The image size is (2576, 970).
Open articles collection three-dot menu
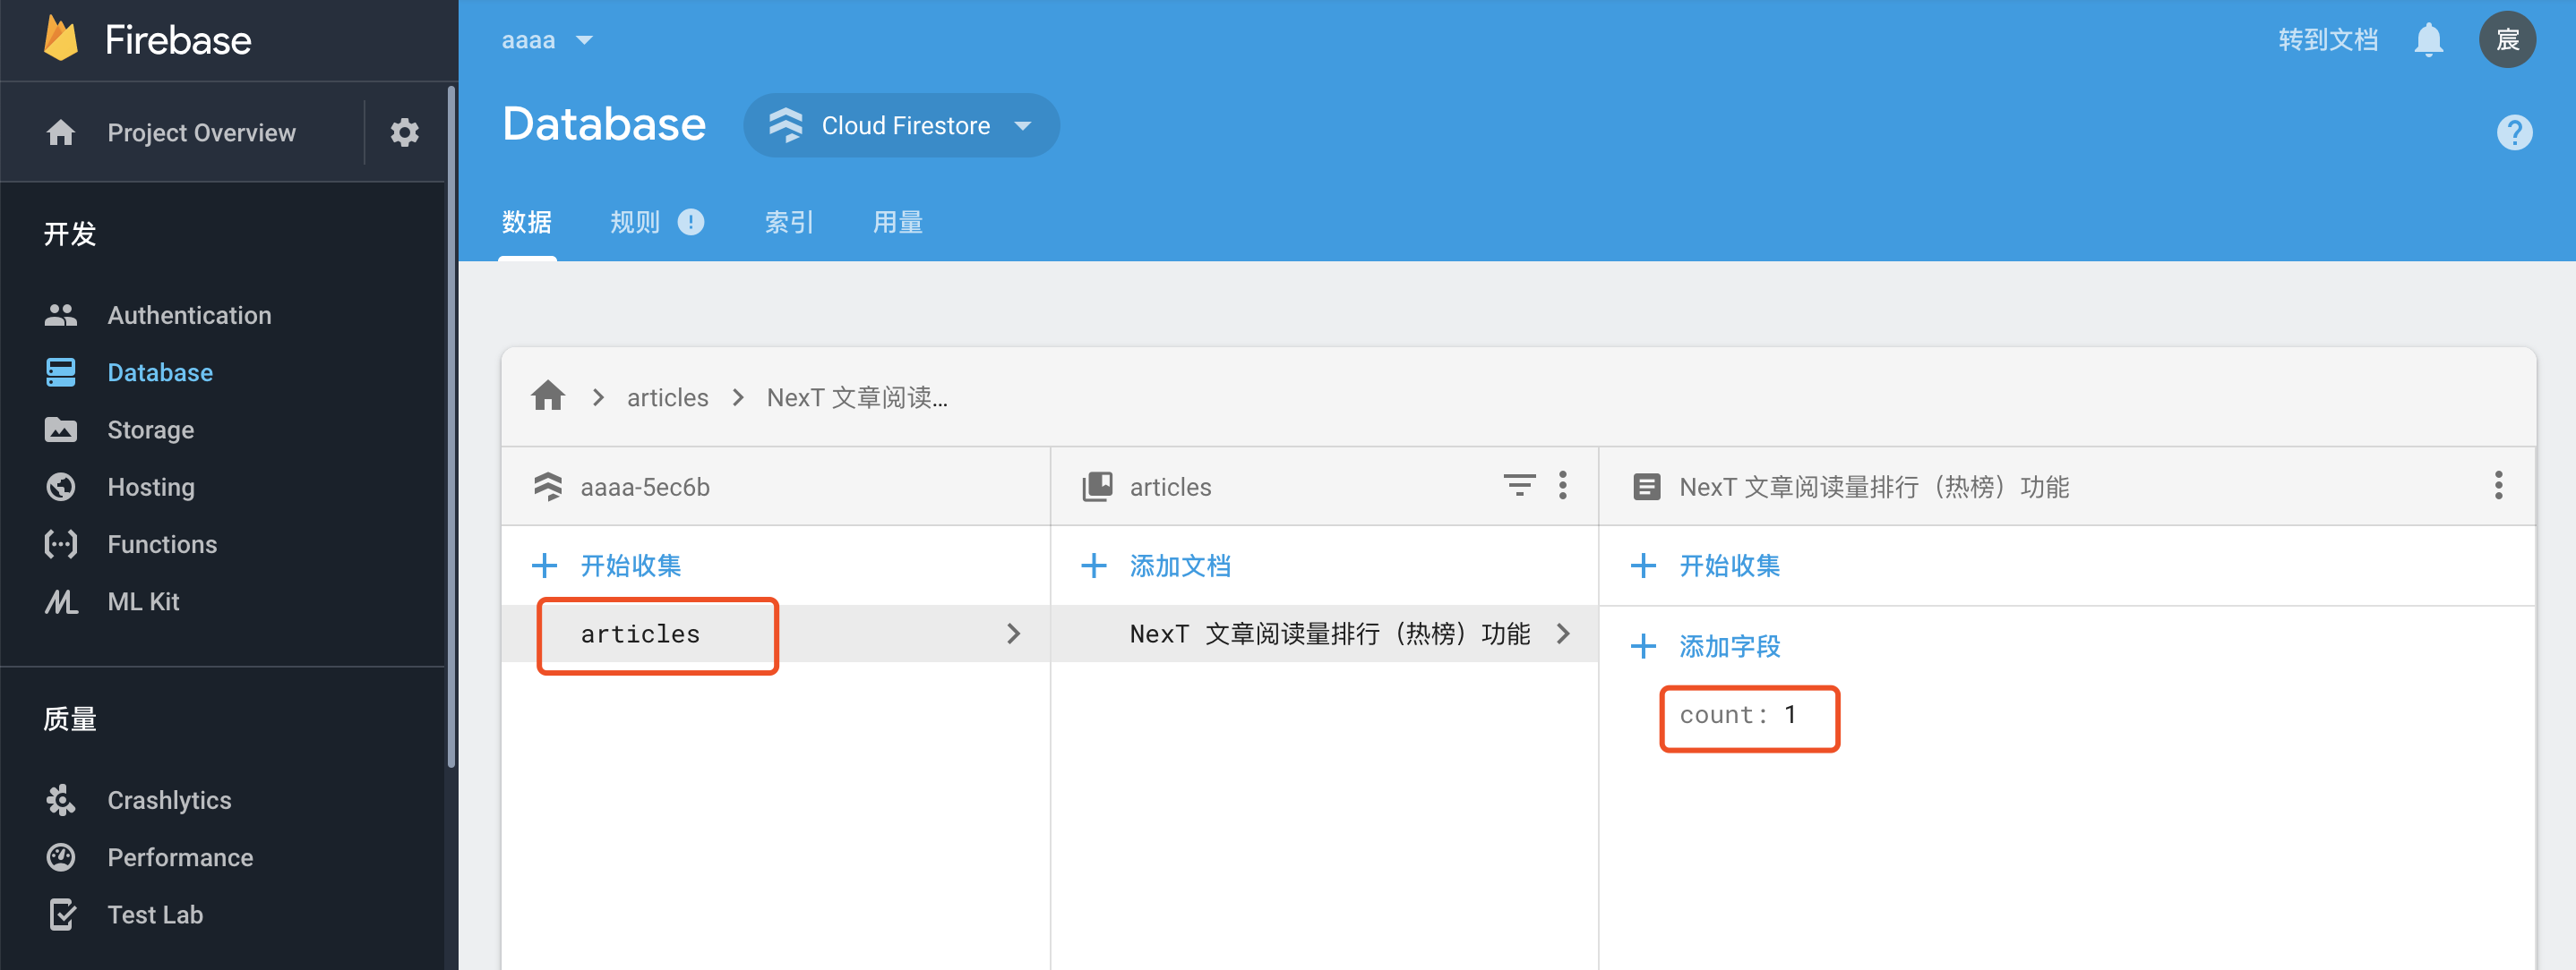pos(1562,486)
